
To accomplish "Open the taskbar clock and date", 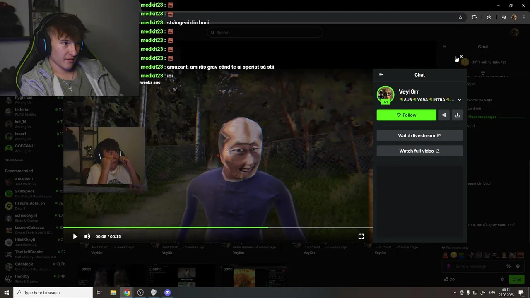I will point(506,293).
